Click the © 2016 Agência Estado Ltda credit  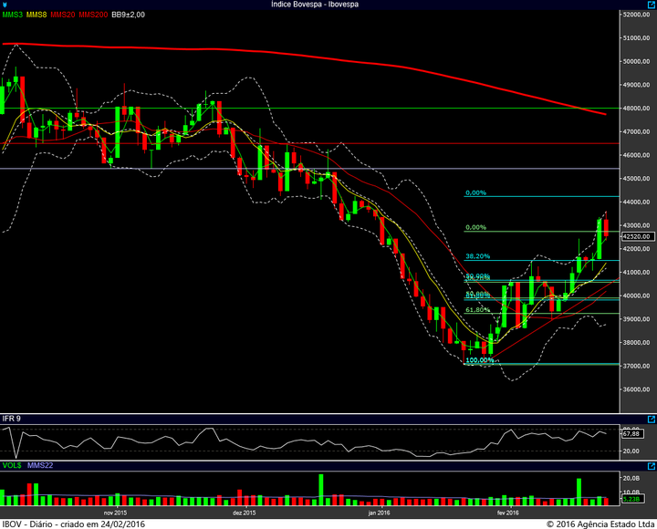(x=600, y=524)
